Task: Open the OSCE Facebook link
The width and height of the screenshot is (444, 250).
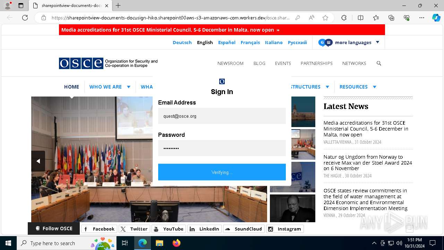Action: [x=99, y=229]
